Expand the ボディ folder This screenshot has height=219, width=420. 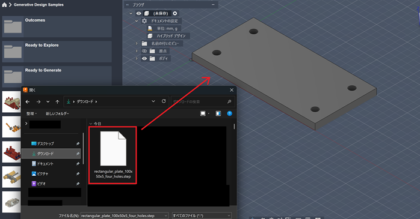tap(137, 58)
